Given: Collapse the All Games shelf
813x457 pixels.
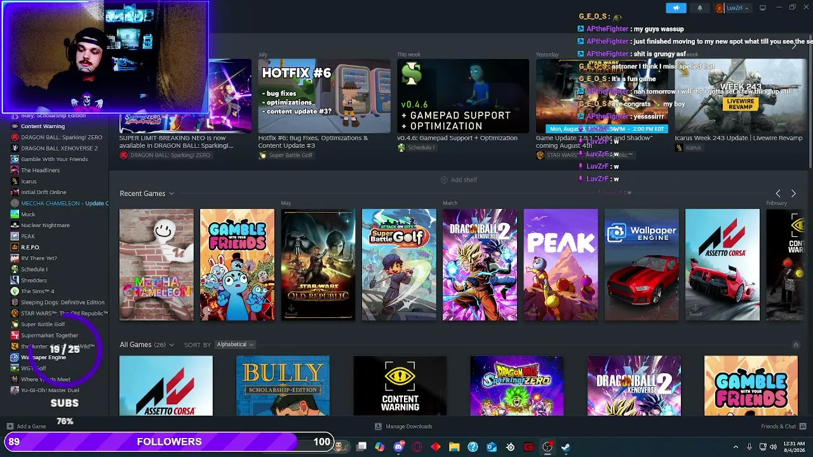Looking at the screenshot, I should (x=796, y=345).
